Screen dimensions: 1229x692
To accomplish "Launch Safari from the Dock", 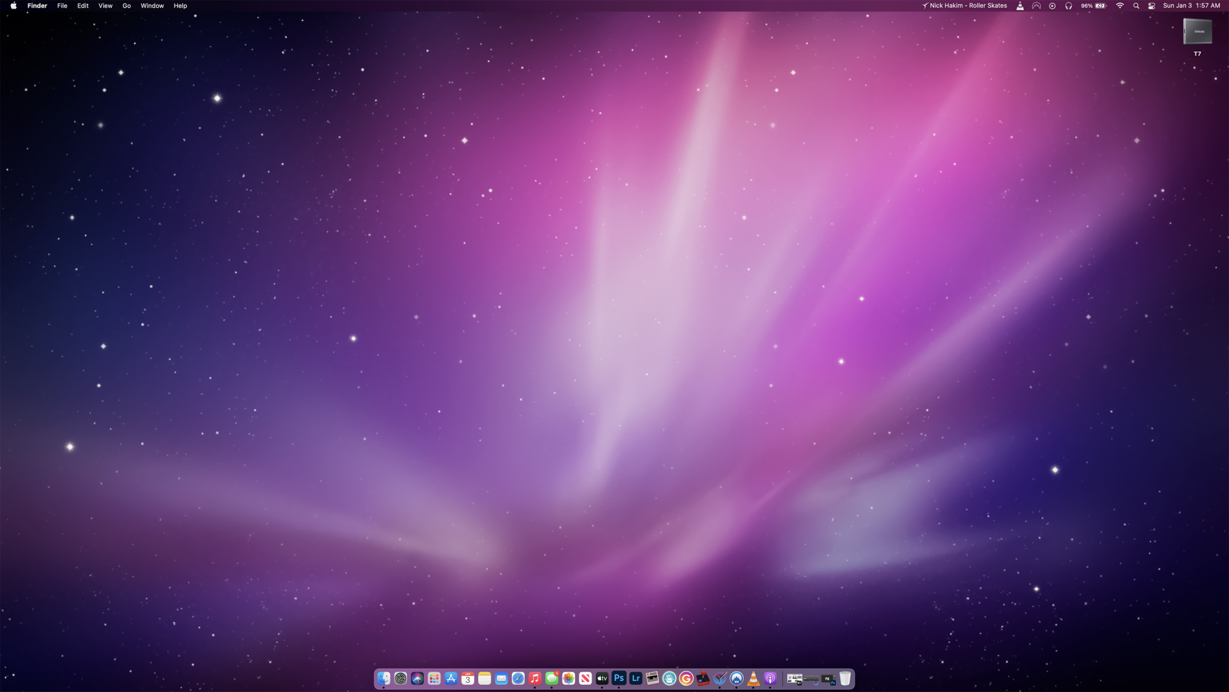I will (x=518, y=678).
